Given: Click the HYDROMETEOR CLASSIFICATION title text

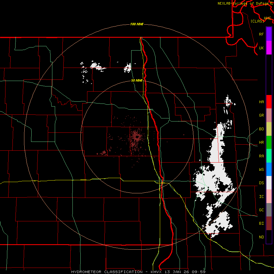Looking at the screenshot, I should [x=107, y=272].
